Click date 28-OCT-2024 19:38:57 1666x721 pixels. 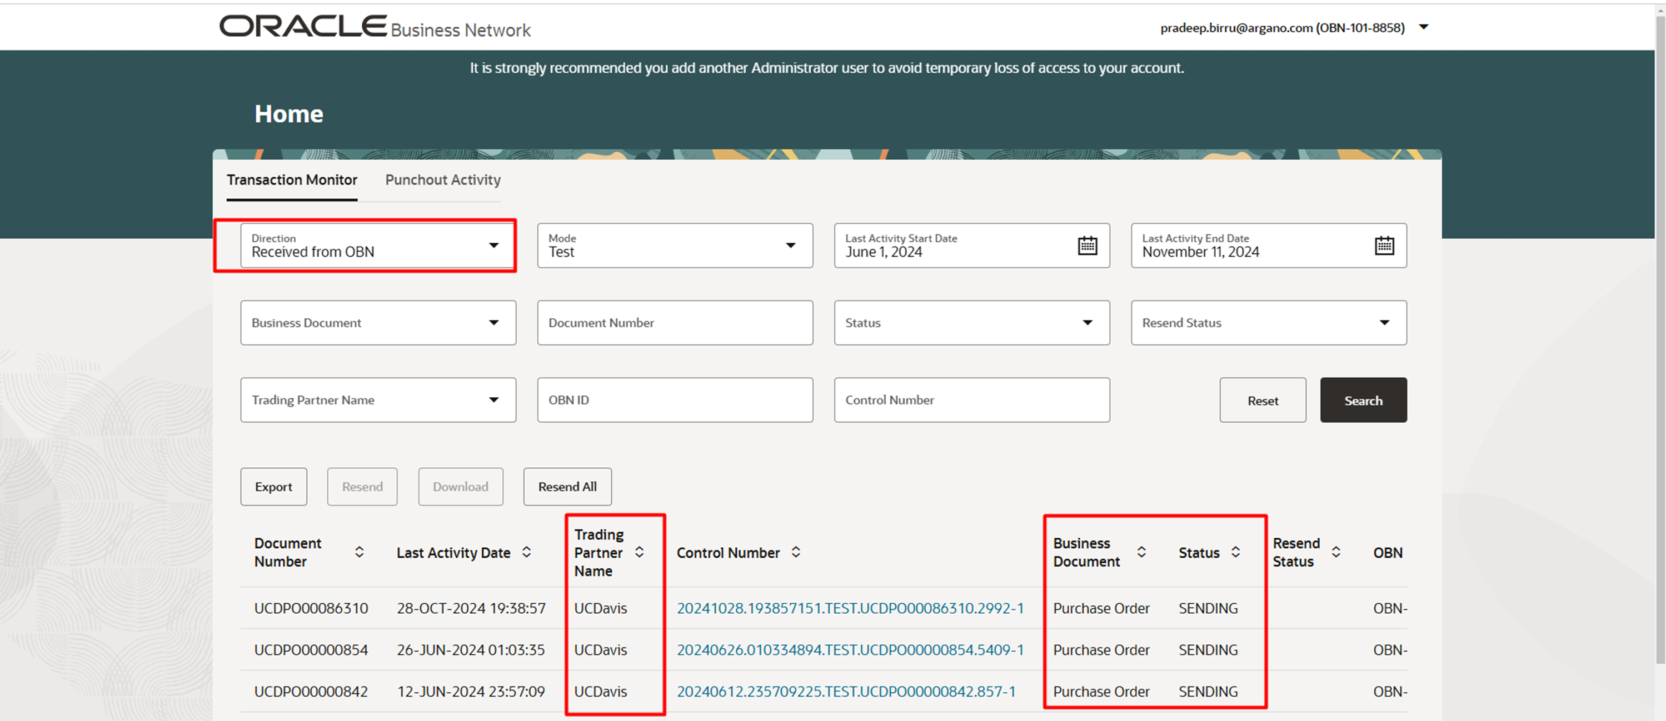tap(471, 608)
